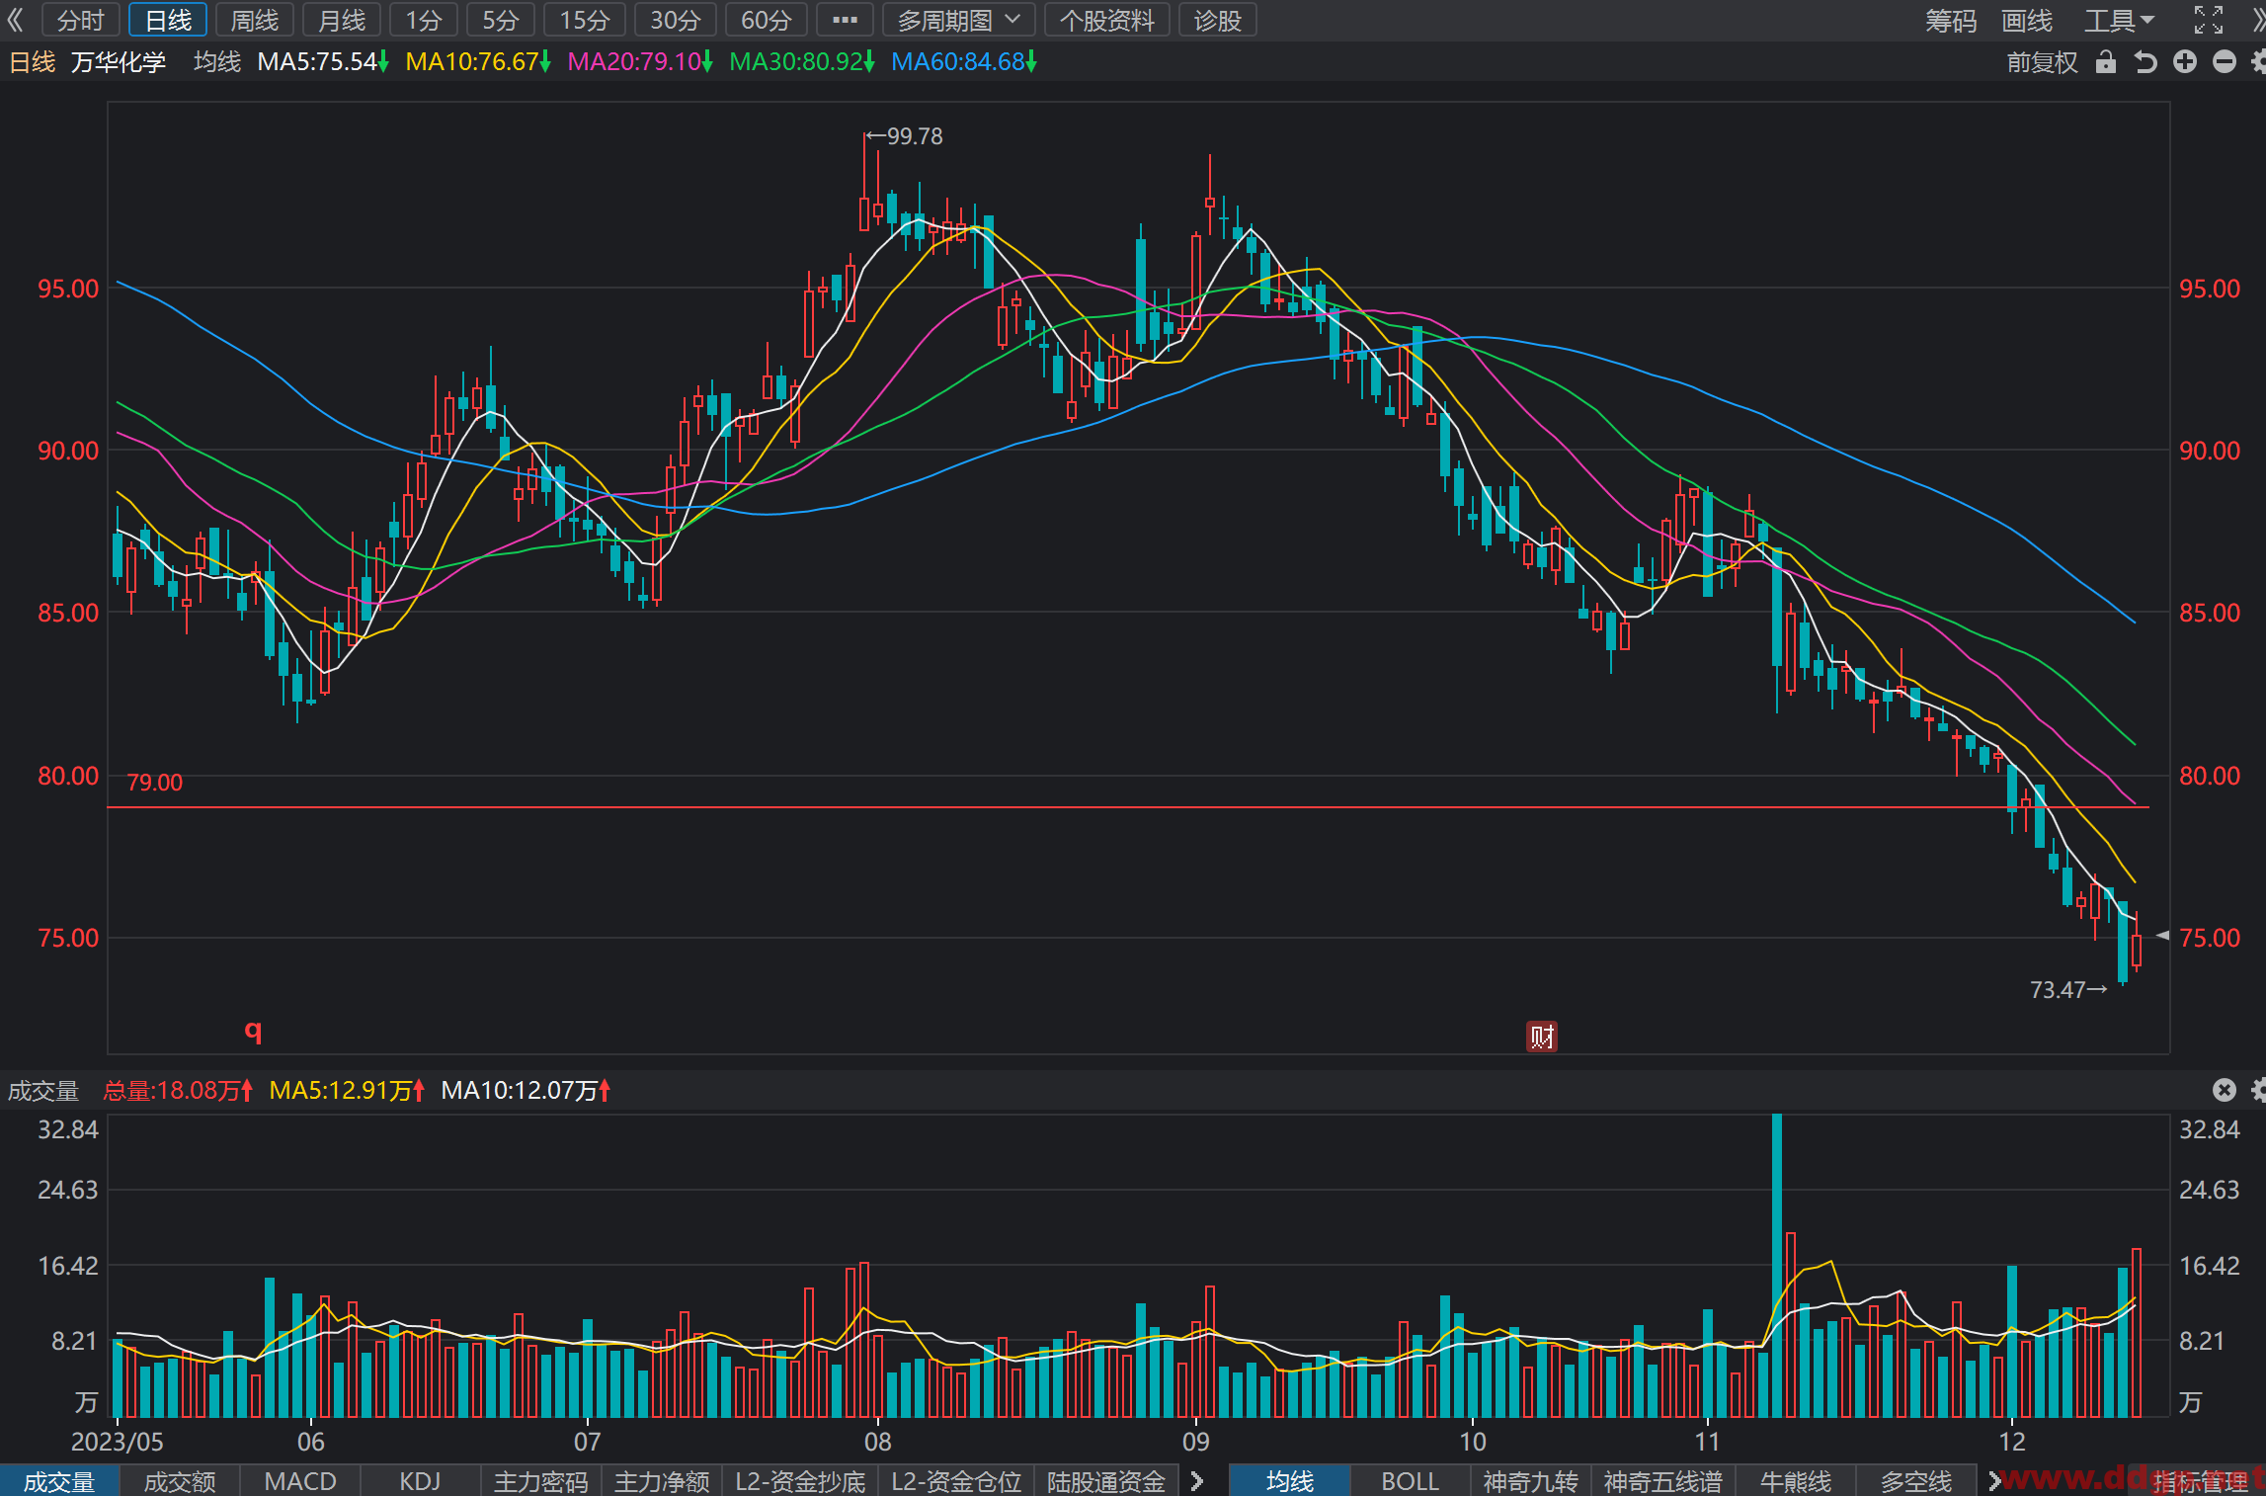2266x1496 pixels.
Task: Open the 工具 tools dropdown
Action: (2119, 20)
